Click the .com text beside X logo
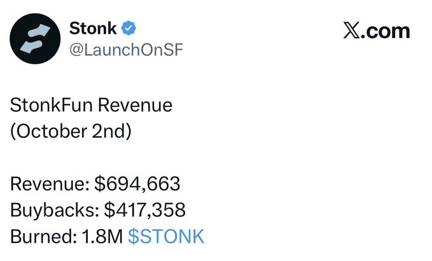This screenshot has height=261, width=432. click(385, 31)
